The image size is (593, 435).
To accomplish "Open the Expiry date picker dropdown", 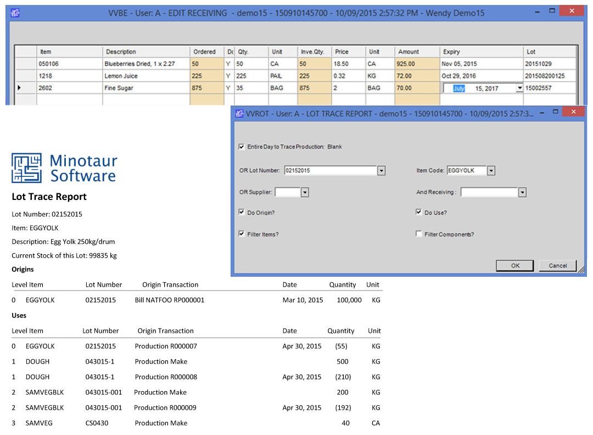I will [x=519, y=88].
